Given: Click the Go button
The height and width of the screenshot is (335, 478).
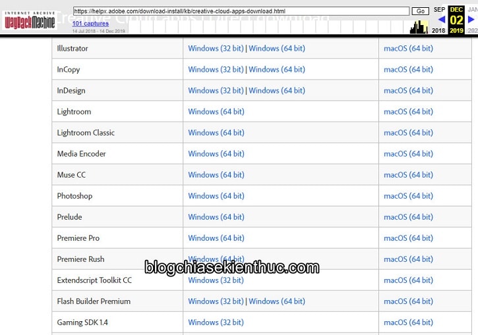Looking at the screenshot, I should [421, 11].
